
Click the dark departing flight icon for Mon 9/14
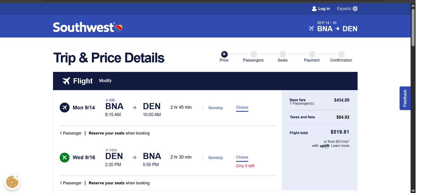(x=65, y=108)
